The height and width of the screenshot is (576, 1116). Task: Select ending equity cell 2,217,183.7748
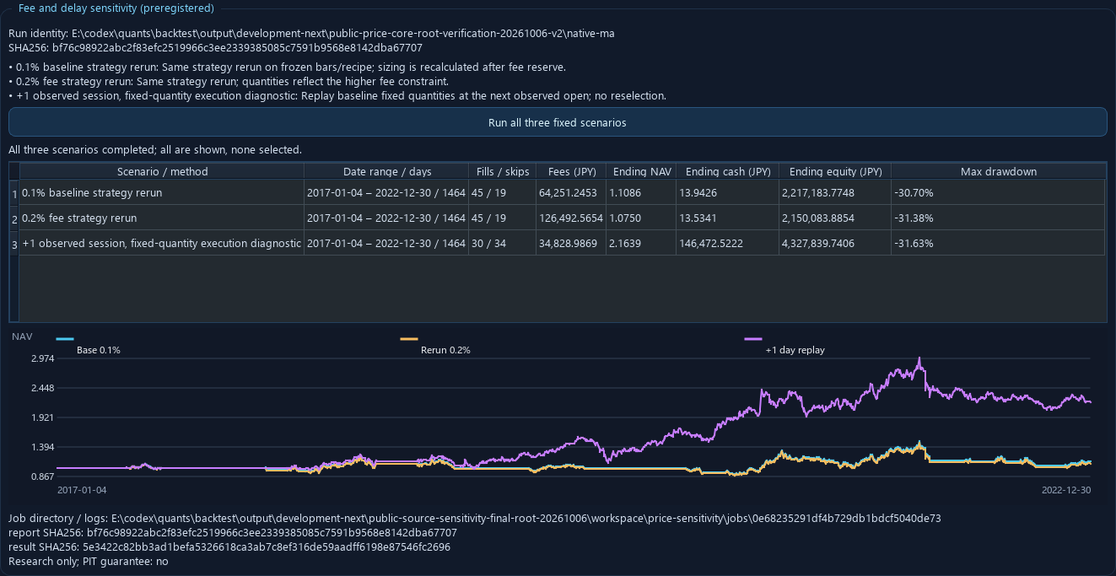[x=835, y=192]
